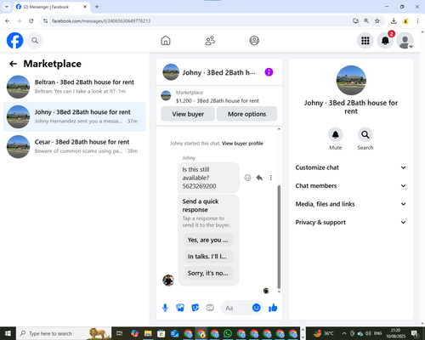Image resolution: width=425 pixels, height=340 pixels.
Task: Show hidden system tray icons chevron
Action: point(344,333)
